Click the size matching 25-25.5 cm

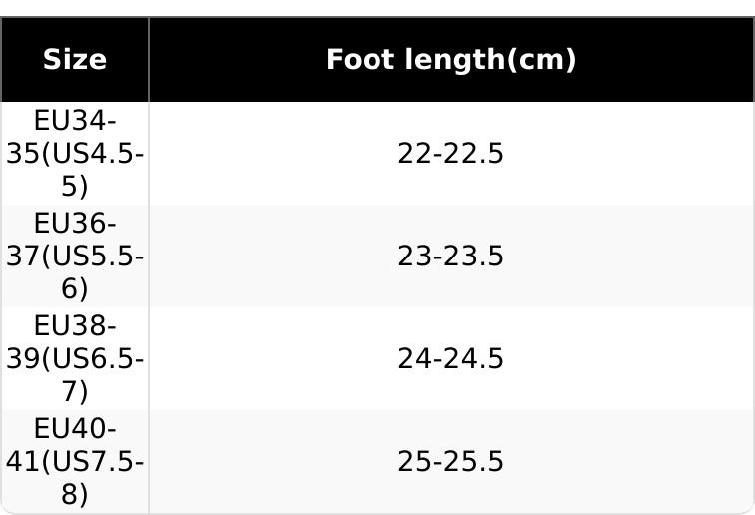click(75, 461)
